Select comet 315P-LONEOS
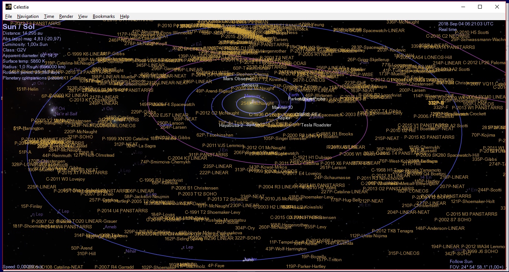 pos(404,253)
